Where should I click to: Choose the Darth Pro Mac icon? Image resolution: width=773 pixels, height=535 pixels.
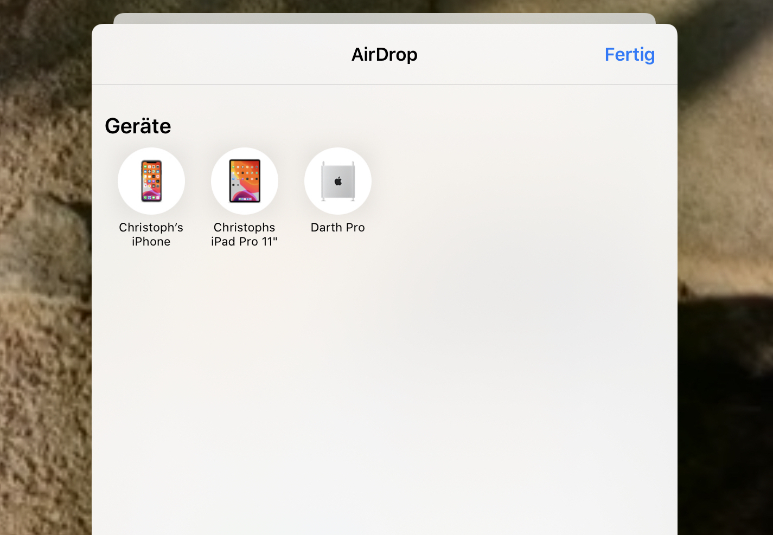pos(338,181)
